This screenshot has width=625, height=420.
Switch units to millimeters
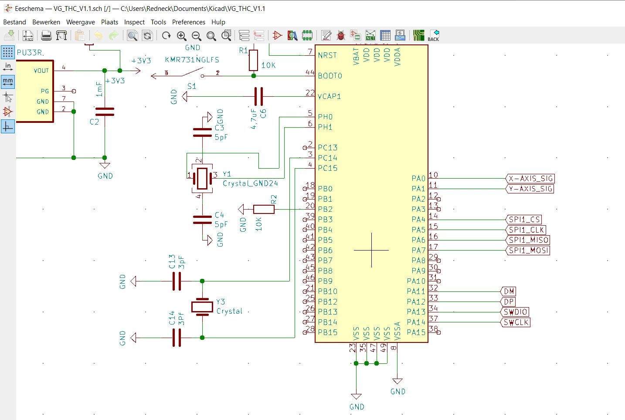[8, 81]
